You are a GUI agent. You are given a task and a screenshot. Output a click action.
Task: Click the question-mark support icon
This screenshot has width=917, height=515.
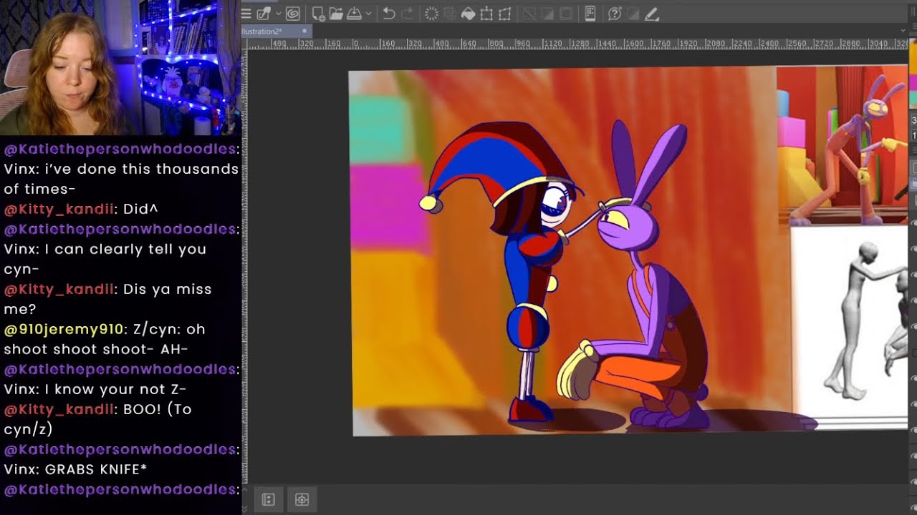[x=615, y=14]
